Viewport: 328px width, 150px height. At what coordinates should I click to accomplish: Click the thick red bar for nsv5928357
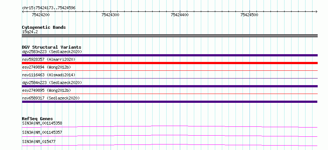click(170, 63)
